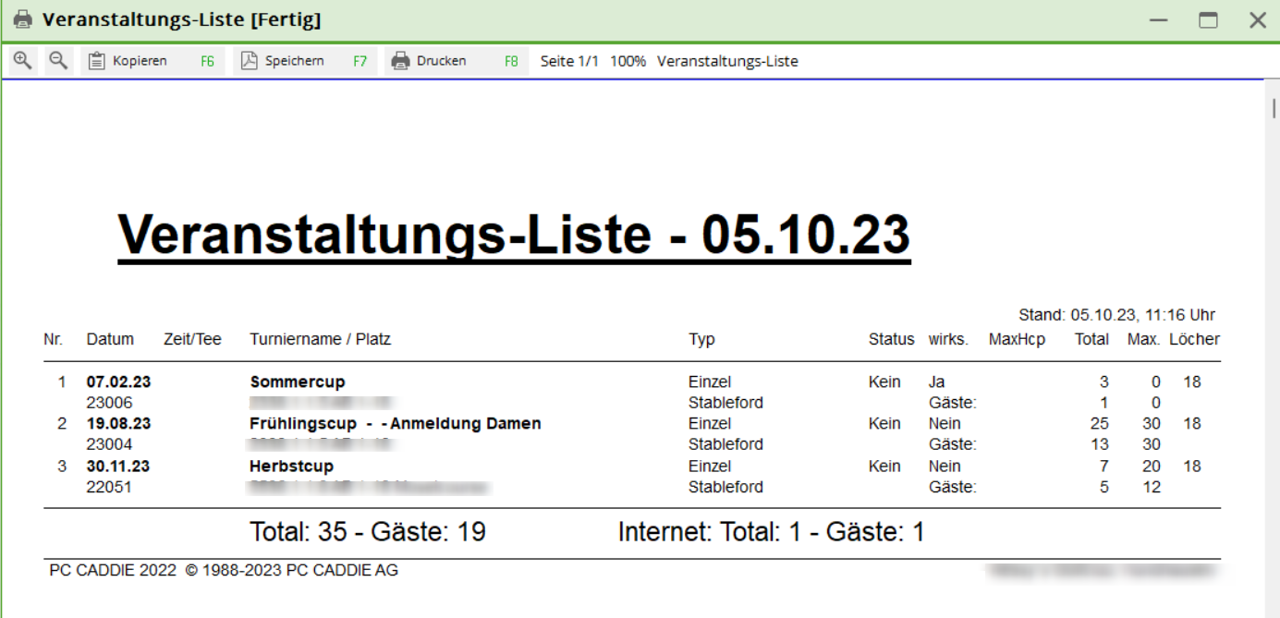Image resolution: width=1280 pixels, height=618 pixels.
Task: Click the wirks. column header
Action: tap(948, 339)
